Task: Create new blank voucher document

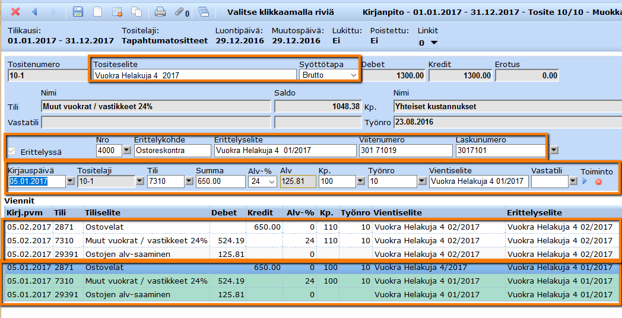Action: point(98,11)
